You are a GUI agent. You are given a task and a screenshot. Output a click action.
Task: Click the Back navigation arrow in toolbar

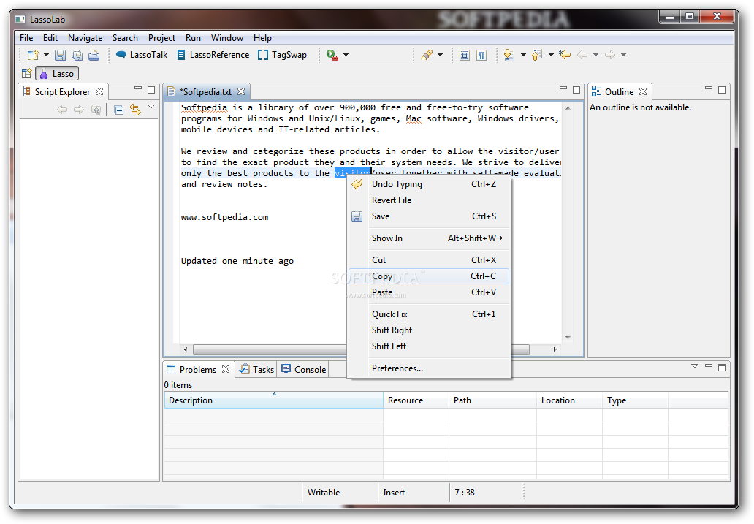(582, 55)
